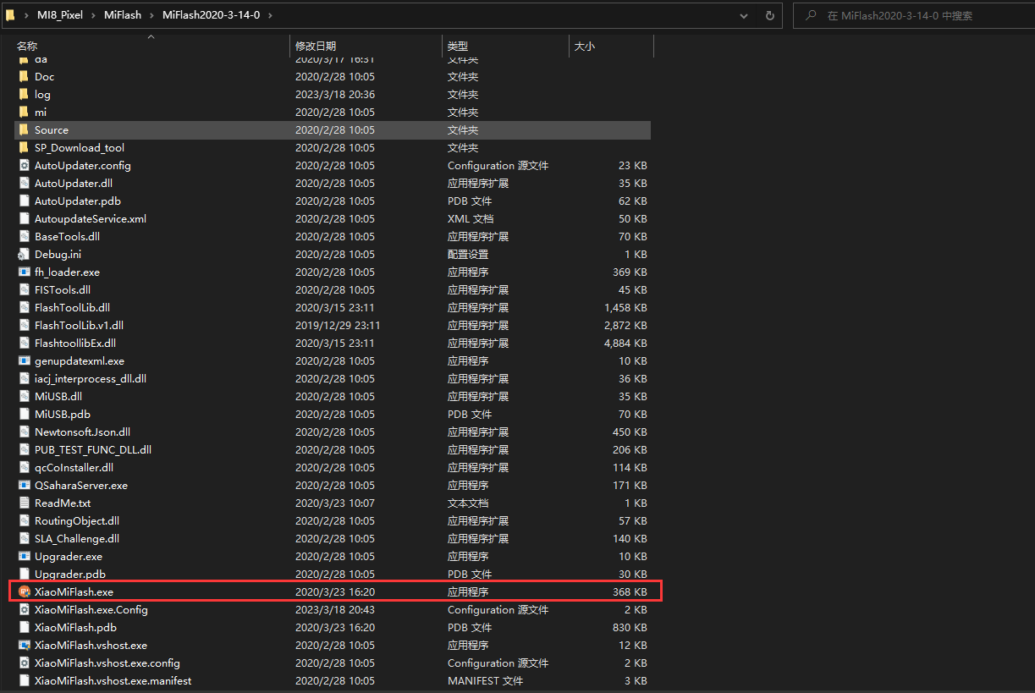Expand the chevron before MI8_Pixel breadcrumb
The image size is (1035, 693).
tap(27, 15)
